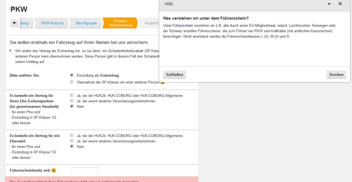Screen dimensions: 352x182
Task: Switch to the Berufsgruppe step tab
Action: (x=86, y=23)
